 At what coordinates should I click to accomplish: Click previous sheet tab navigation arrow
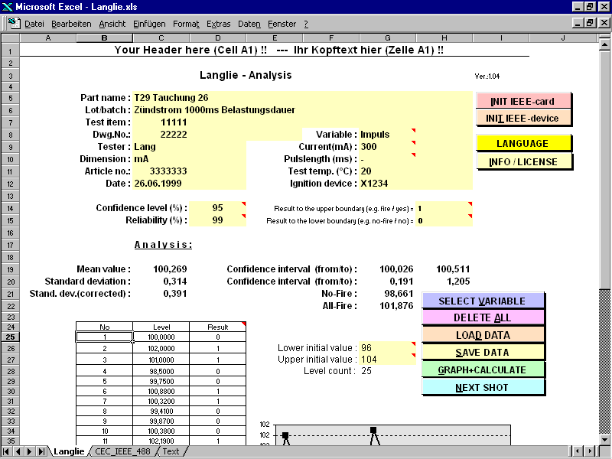pos(18,451)
